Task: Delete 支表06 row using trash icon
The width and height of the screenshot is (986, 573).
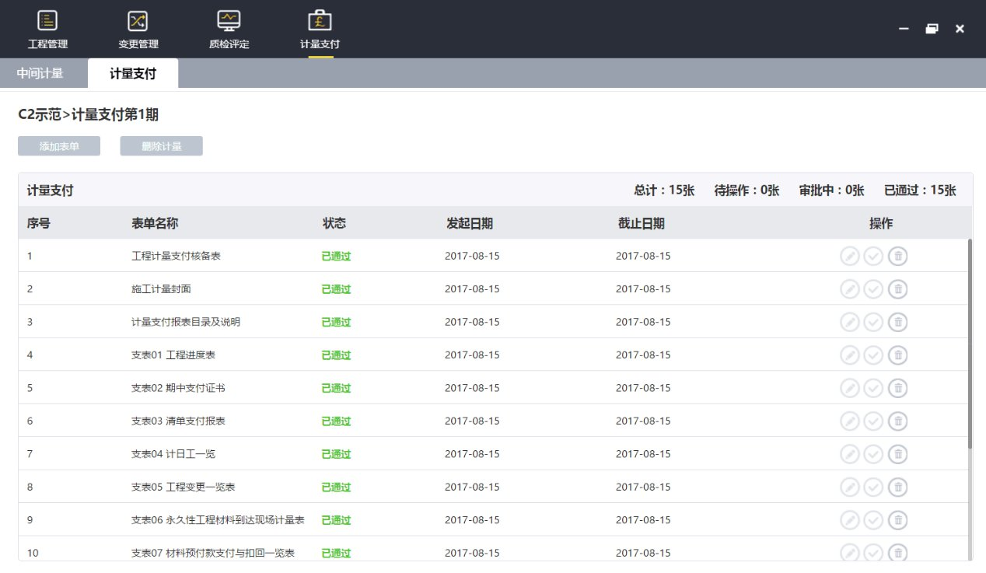Action: (898, 520)
